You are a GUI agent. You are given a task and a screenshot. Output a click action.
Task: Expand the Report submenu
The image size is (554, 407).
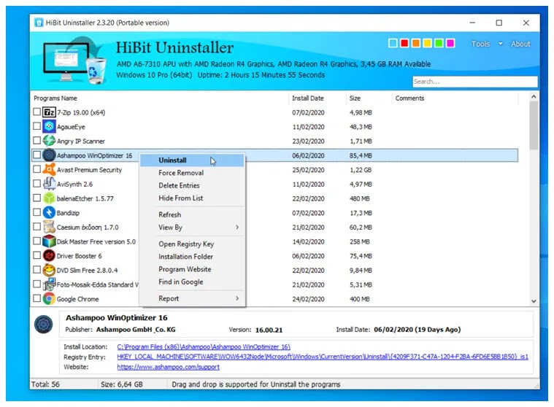[237, 298]
